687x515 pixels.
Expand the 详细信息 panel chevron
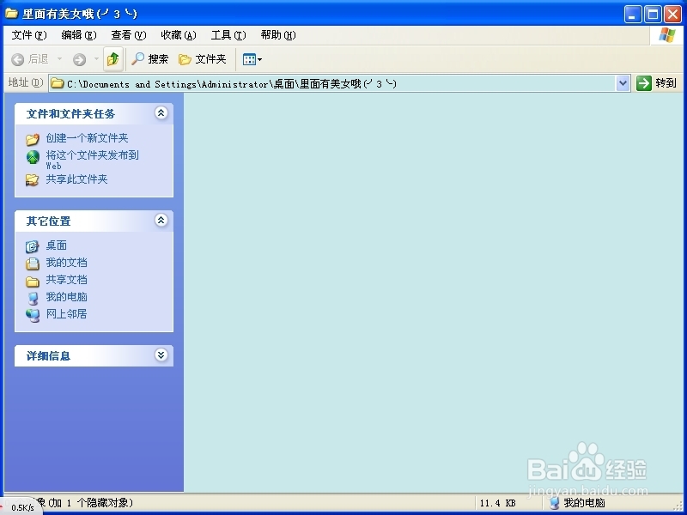tap(161, 354)
